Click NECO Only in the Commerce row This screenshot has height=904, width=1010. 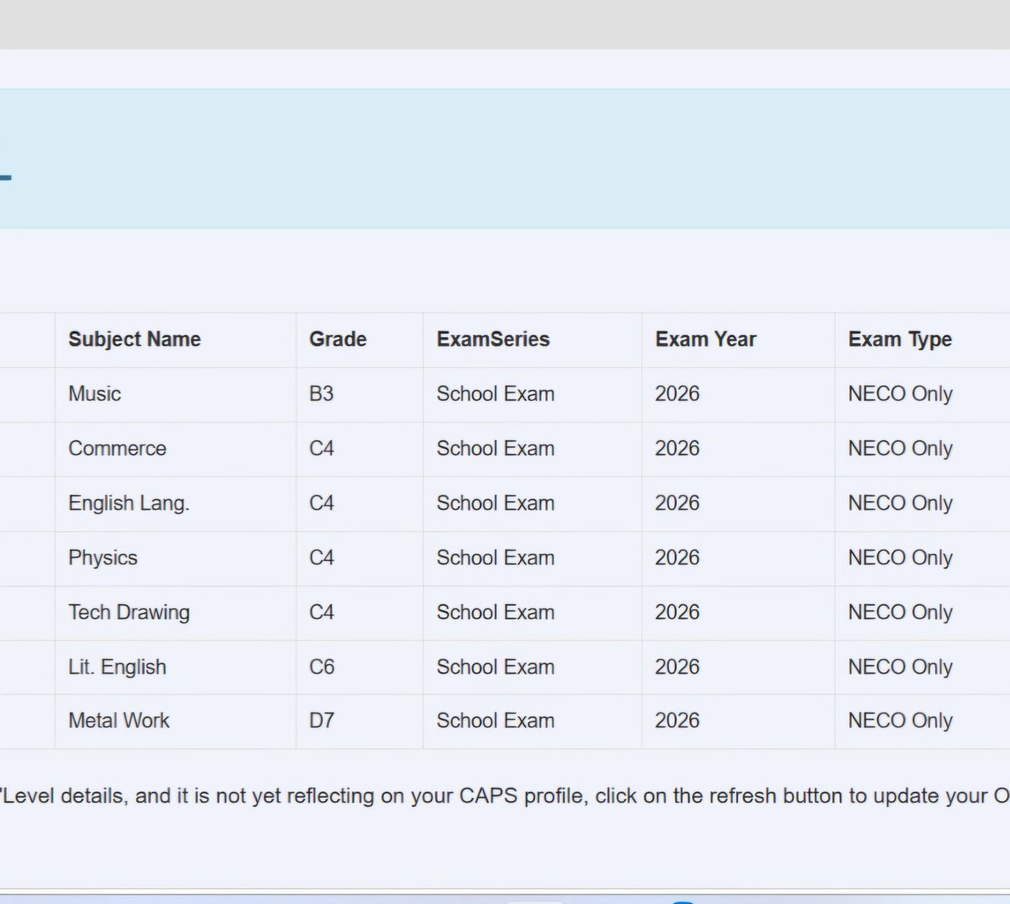point(900,449)
